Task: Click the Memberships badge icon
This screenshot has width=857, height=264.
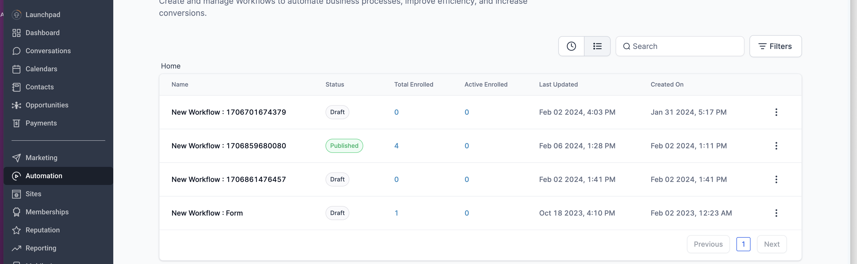Action: click(x=16, y=212)
